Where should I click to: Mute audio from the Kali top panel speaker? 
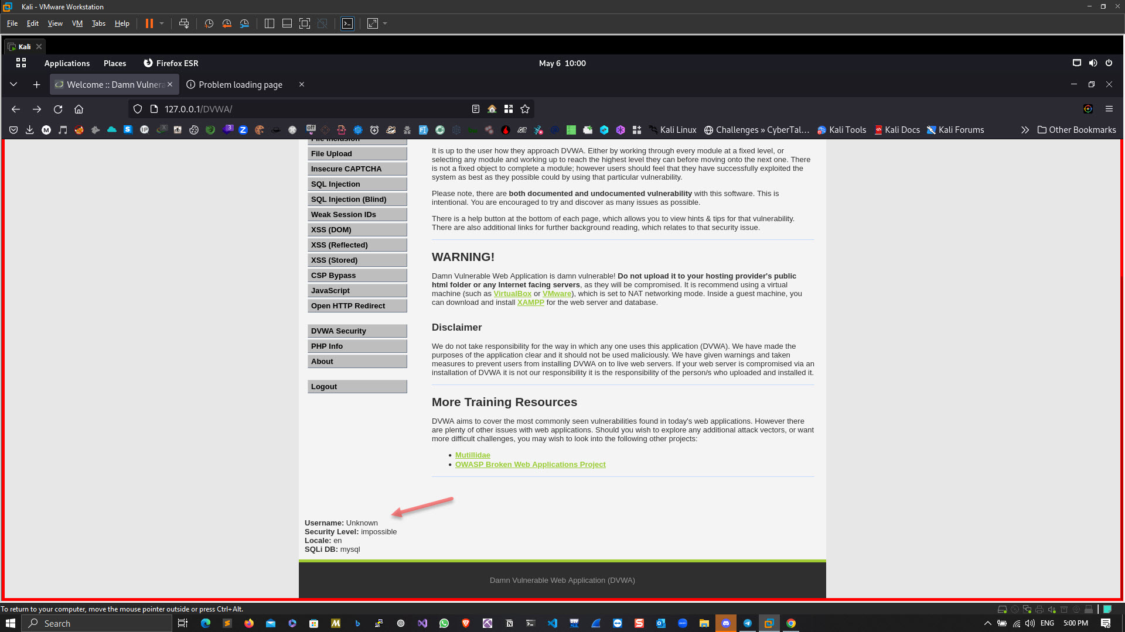coord(1093,63)
